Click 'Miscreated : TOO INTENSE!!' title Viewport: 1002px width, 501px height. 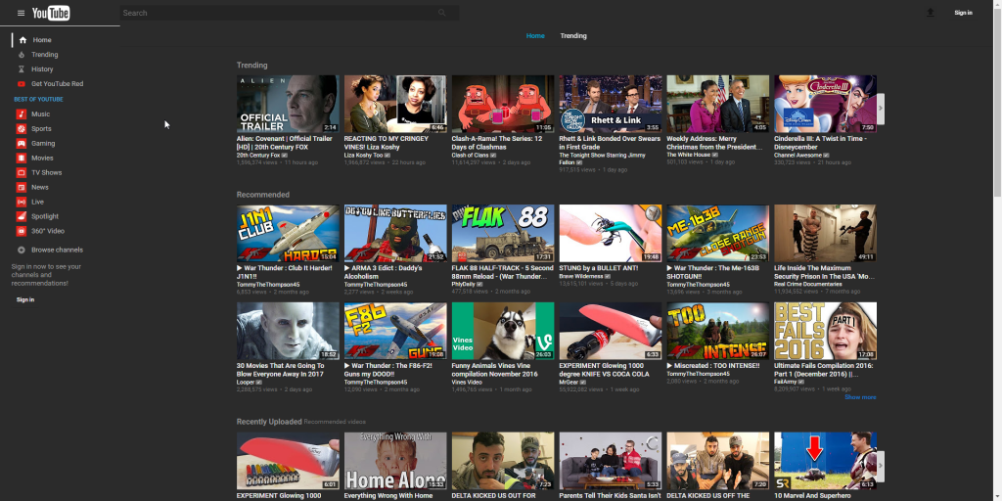(713, 366)
